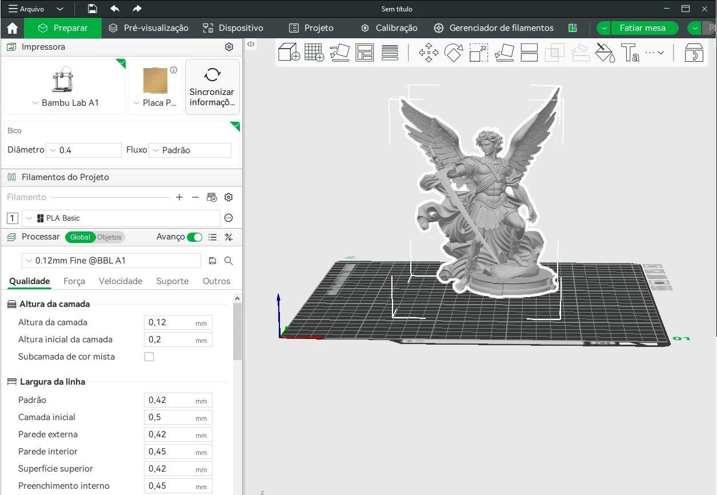
Task: Select the Outros settings tab
Action: click(x=217, y=281)
